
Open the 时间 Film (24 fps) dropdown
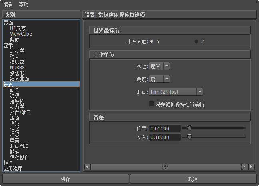point(176,92)
